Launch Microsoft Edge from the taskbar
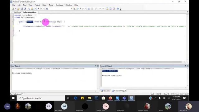The width and height of the screenshot is (199, 112). (75, 98)
